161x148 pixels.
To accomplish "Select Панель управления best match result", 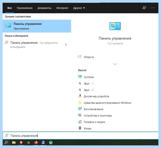I will (37, 26).
